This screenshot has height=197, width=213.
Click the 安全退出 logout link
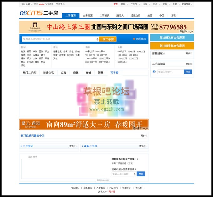click(x=49, y=4)
